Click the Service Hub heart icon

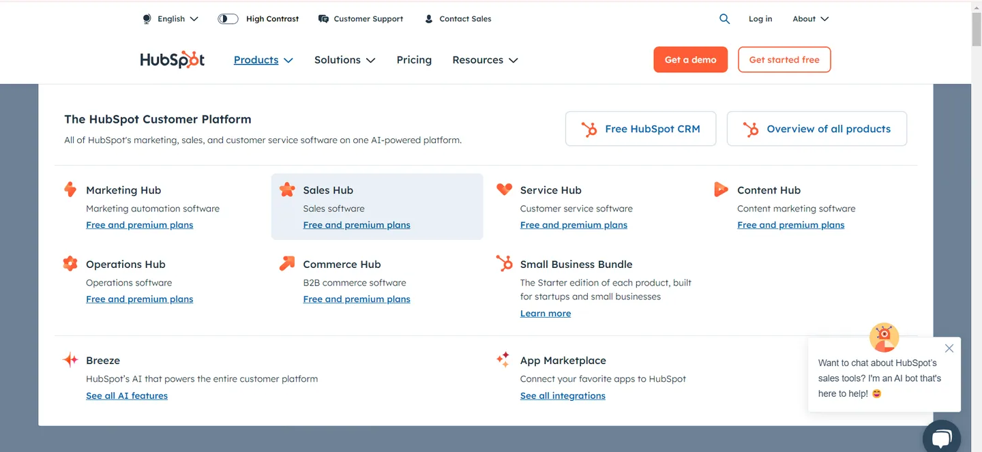(504, 190)
